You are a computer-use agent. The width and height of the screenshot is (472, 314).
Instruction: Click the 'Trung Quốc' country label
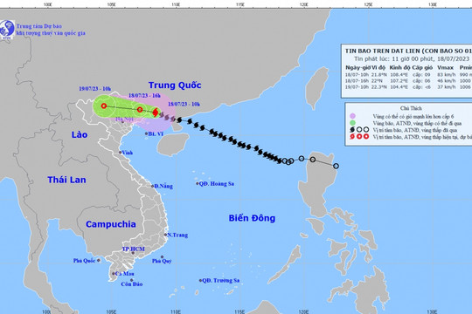175,85
